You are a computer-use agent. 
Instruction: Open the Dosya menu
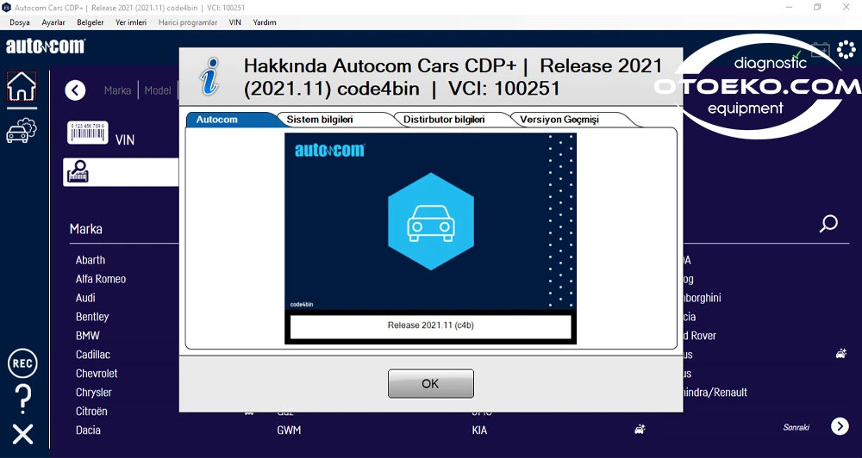20,22
